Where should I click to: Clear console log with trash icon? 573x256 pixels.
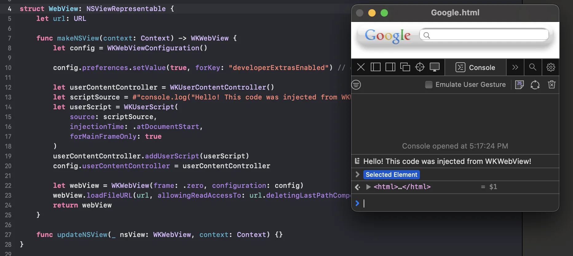[552, 85]
